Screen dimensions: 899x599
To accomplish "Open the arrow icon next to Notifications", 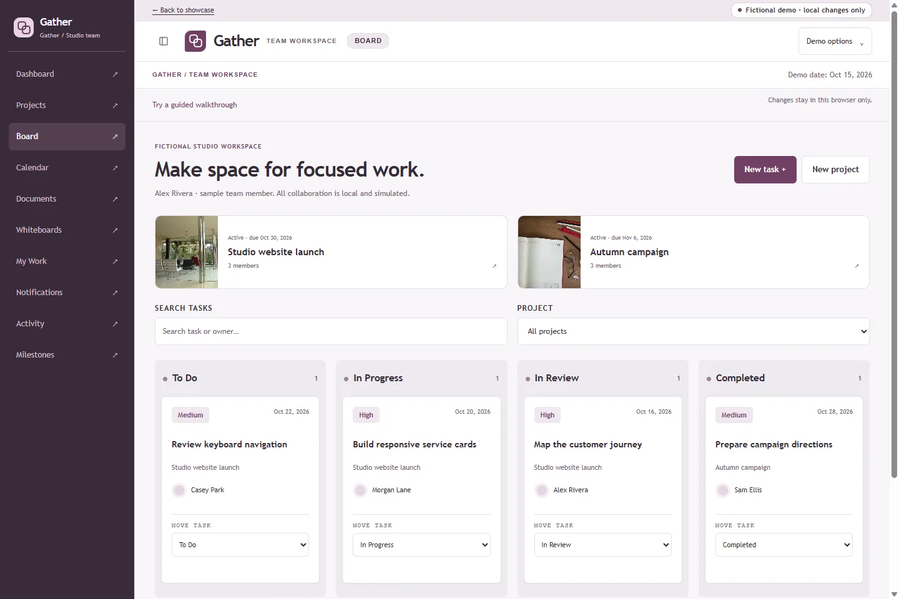I will click(115, 293).
